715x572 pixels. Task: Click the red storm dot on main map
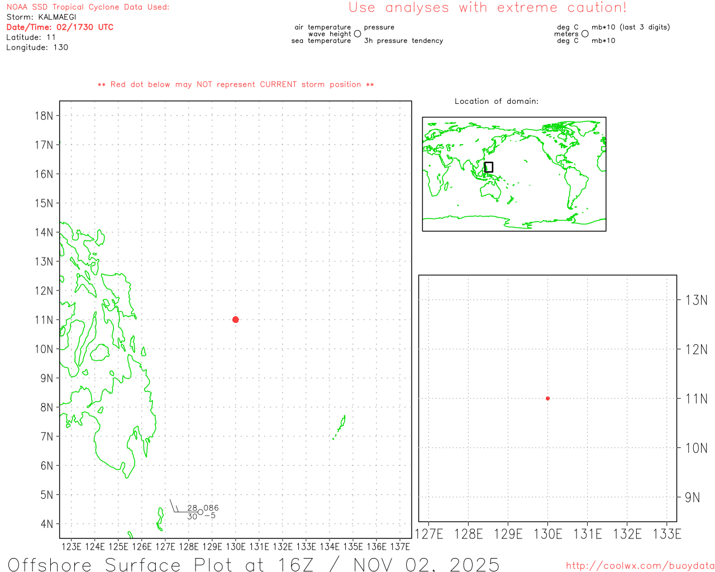tap(235, 320)
